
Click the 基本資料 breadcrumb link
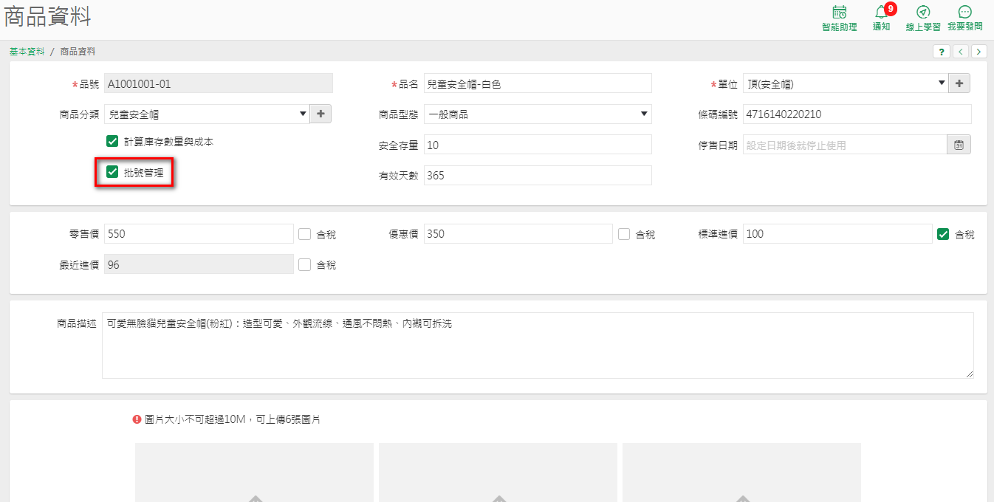click(x=27, y=52)
